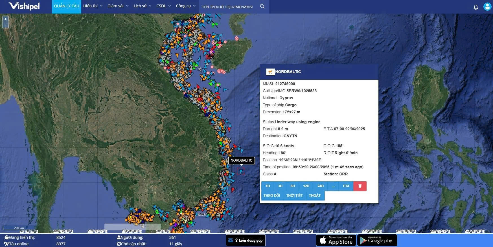493x247 pixels.
Task: Expand the Giám sát dropdown menu
Action: click(118, 6)
